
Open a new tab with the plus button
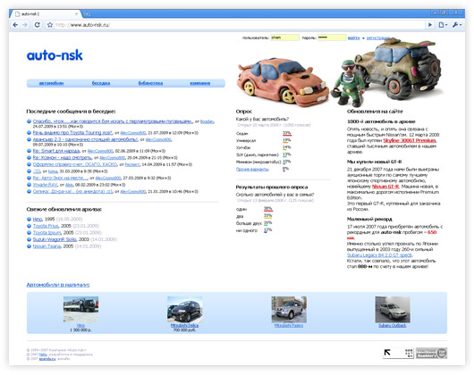(x=87, y=14)
